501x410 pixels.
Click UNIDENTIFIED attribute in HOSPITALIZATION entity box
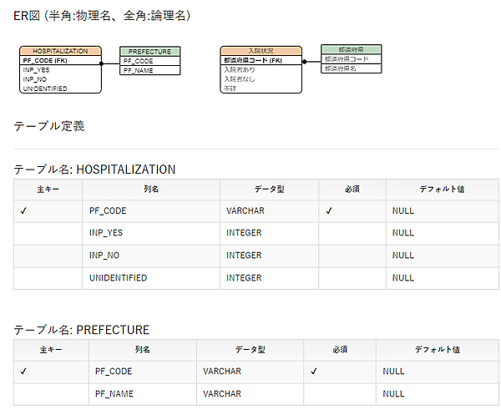[45, 89]
